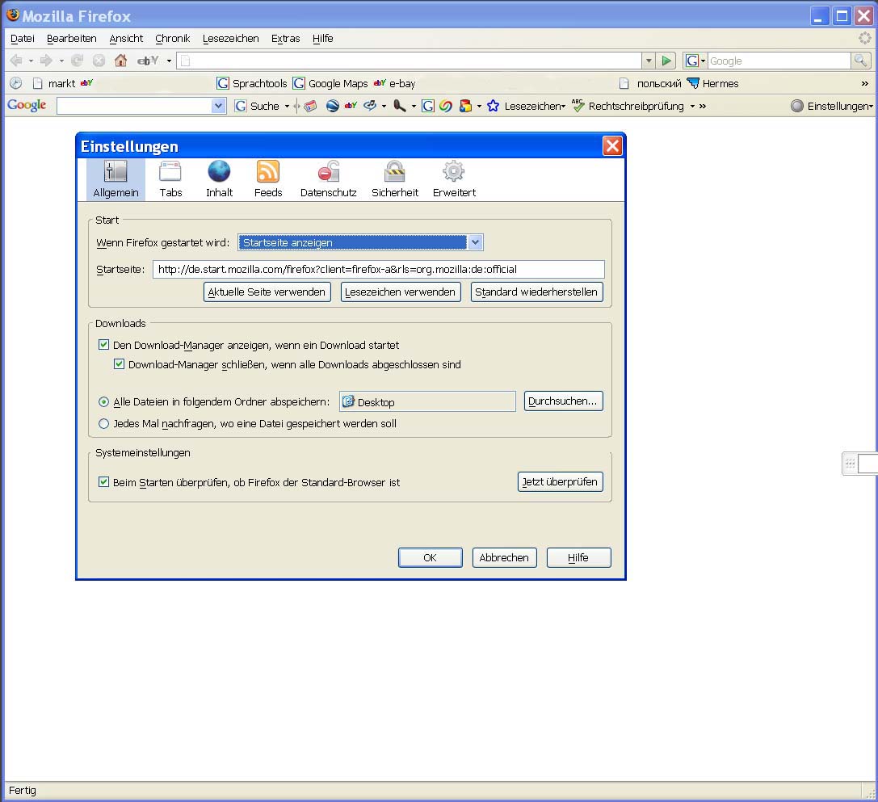Click the search magnifier icon
878x802 pixels.
[860, 61]
